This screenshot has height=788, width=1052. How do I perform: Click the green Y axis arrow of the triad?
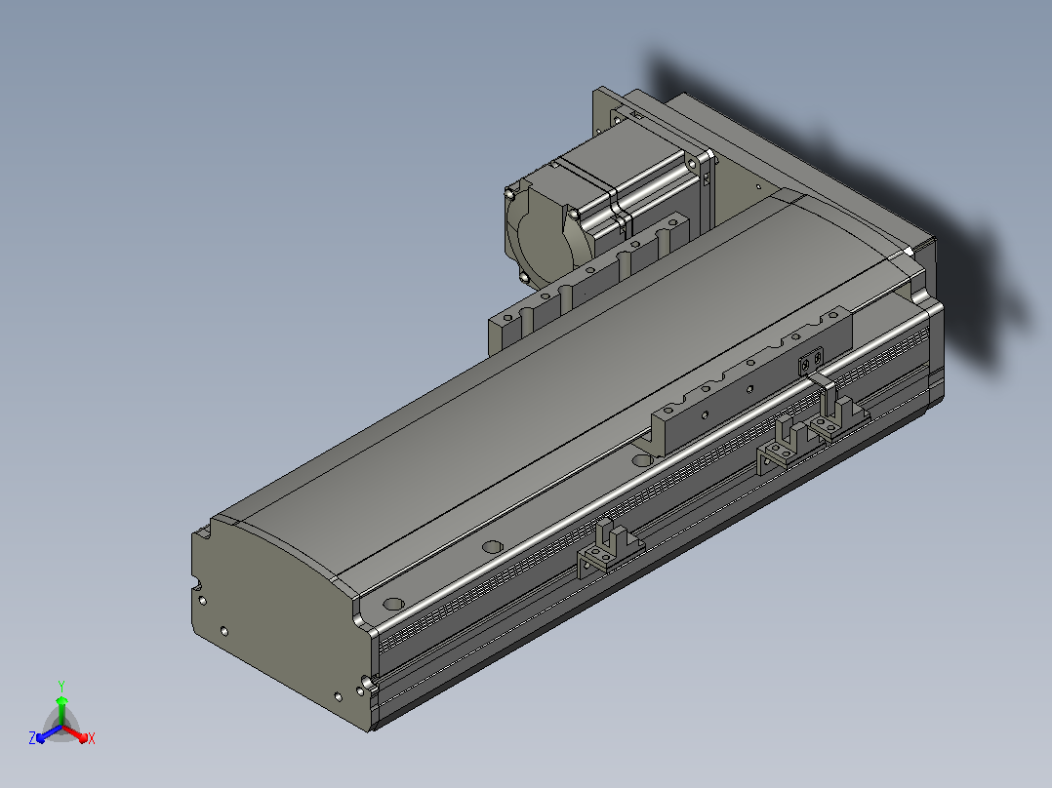(x=61, y=710)
